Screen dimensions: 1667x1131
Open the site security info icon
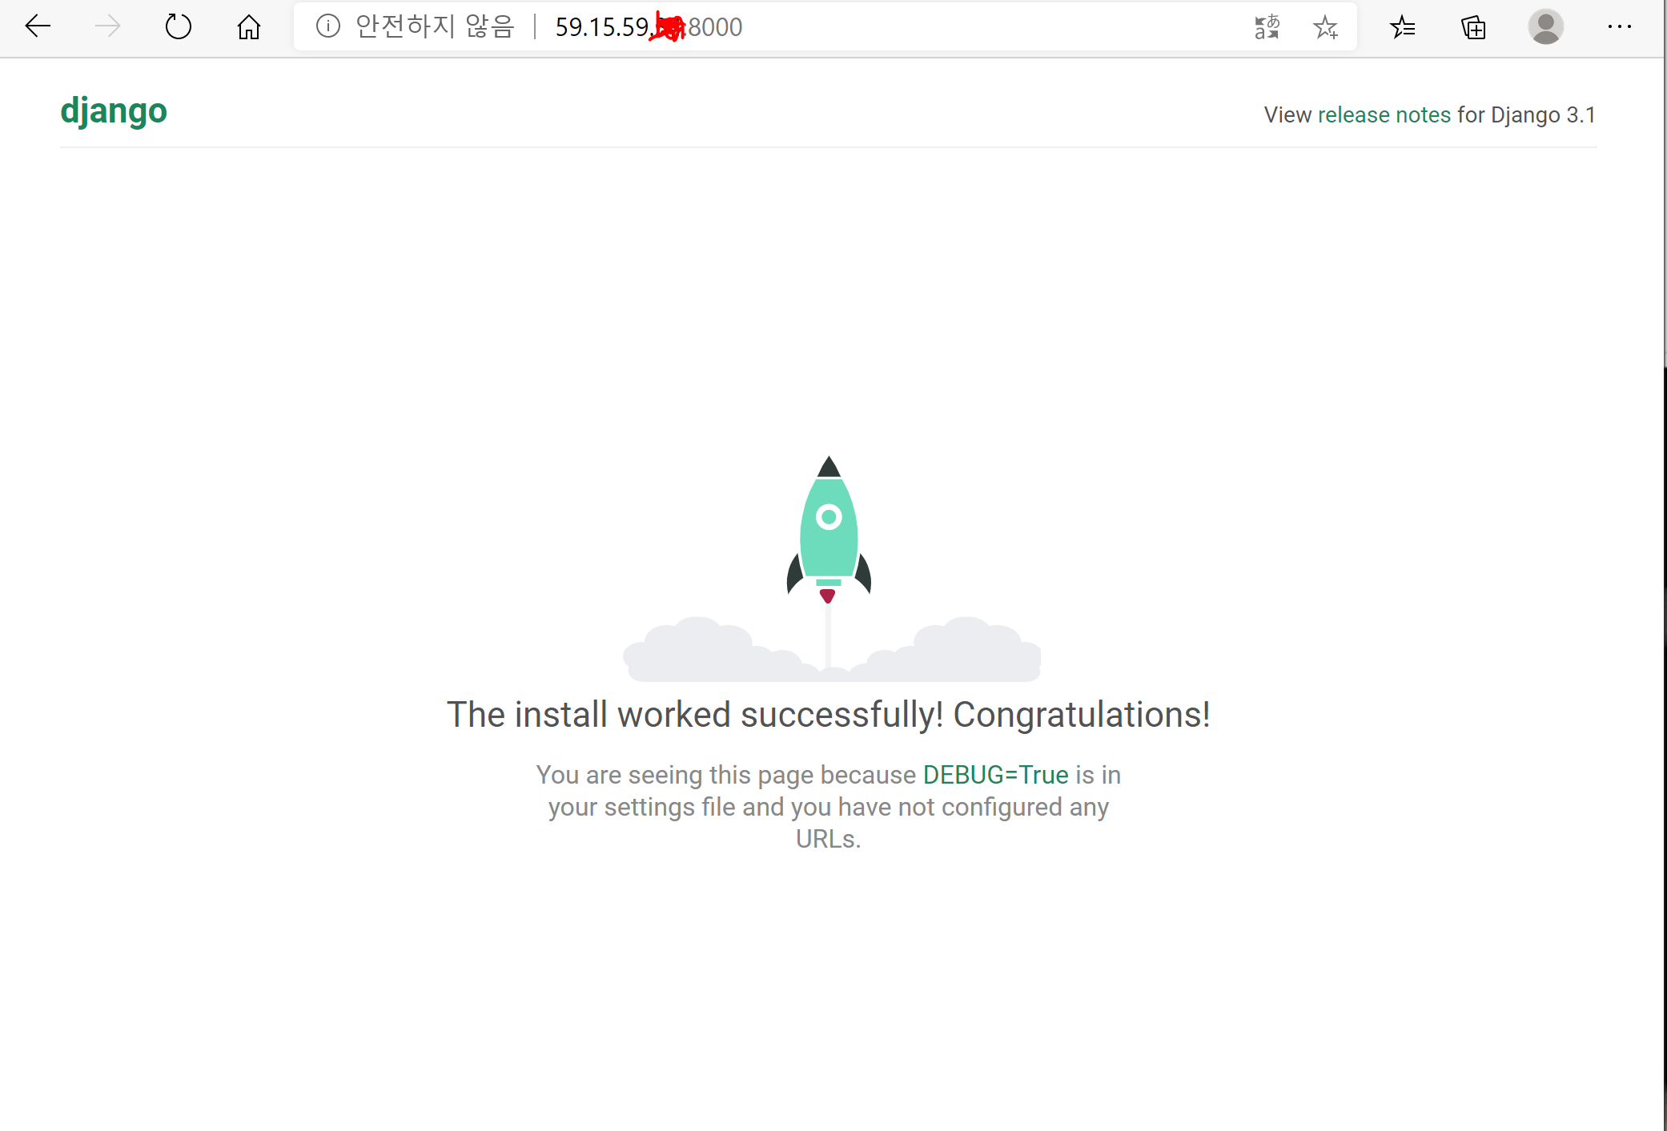point(328,27)
